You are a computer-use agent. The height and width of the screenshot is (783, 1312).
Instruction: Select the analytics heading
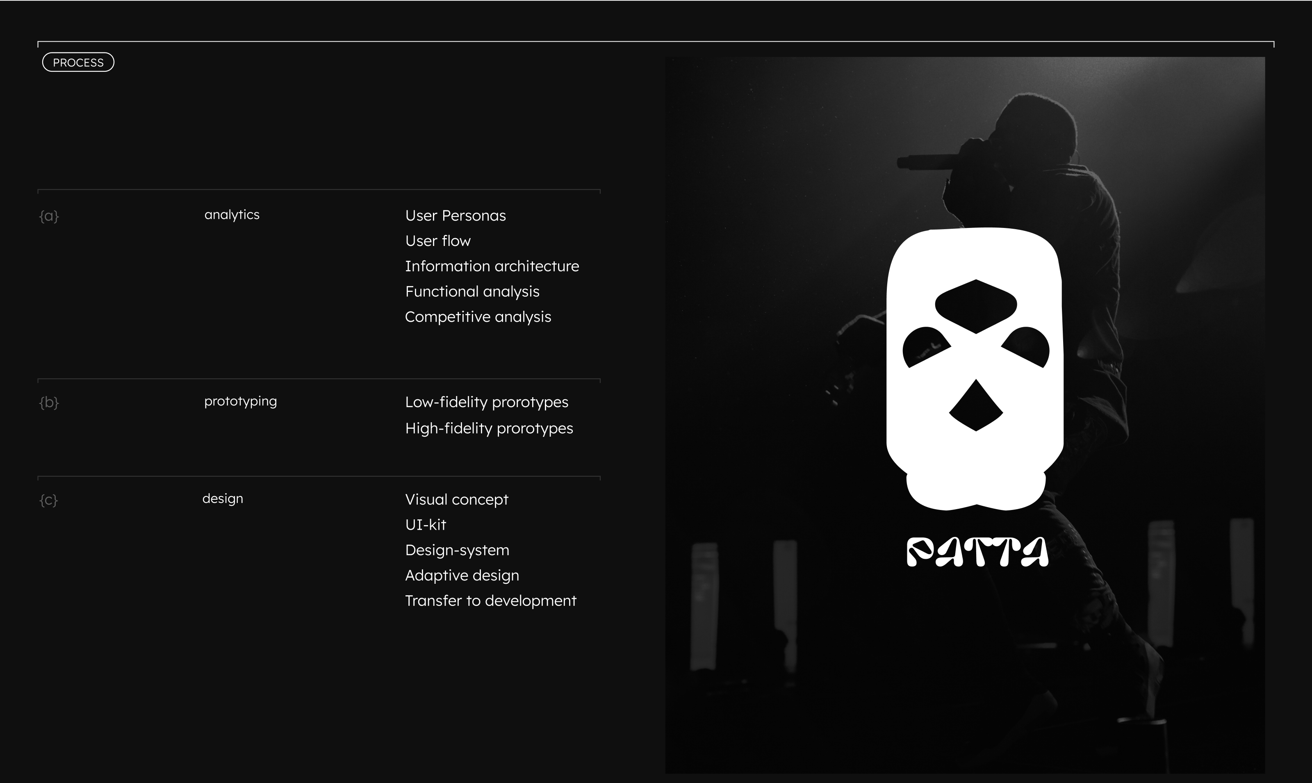coord(232,215)
